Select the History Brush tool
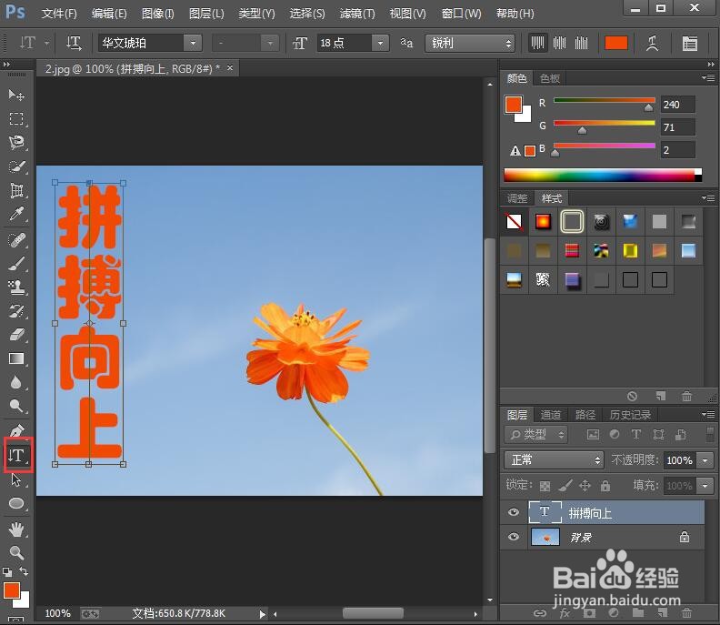 [x=16, y=311]
